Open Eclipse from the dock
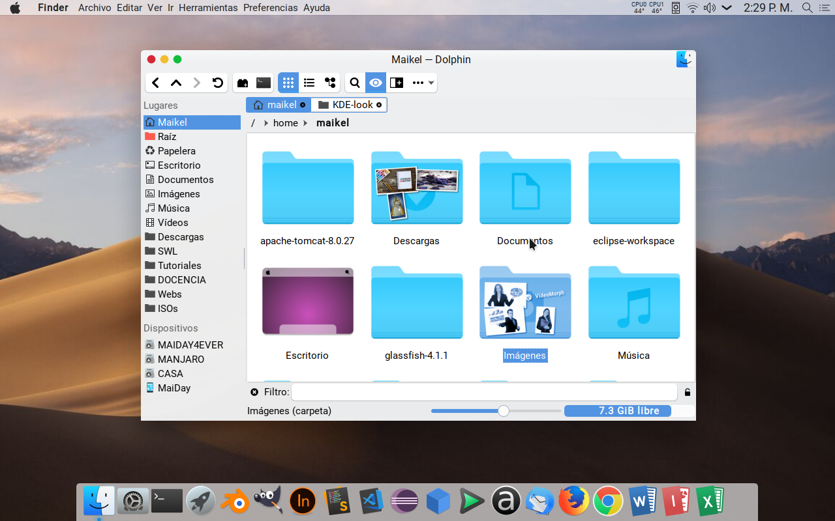Image resolution: width=835 pixels, height=521 pixels. [x=404, y=501]
